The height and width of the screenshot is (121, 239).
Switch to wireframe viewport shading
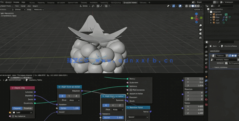pyautogui.click(x=190, y=6)
